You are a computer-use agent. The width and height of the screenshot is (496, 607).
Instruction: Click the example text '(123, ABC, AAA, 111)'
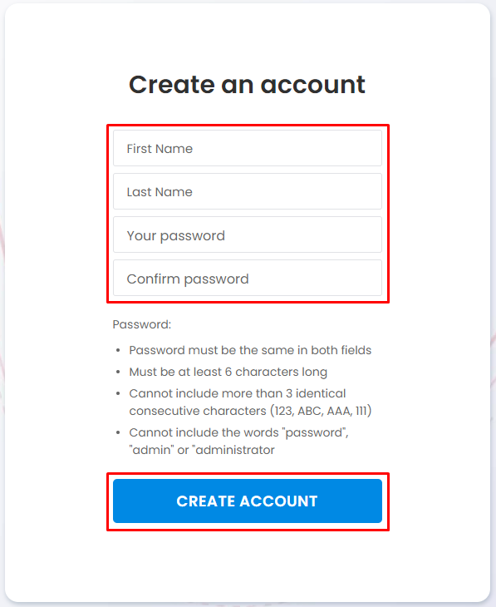321,410
